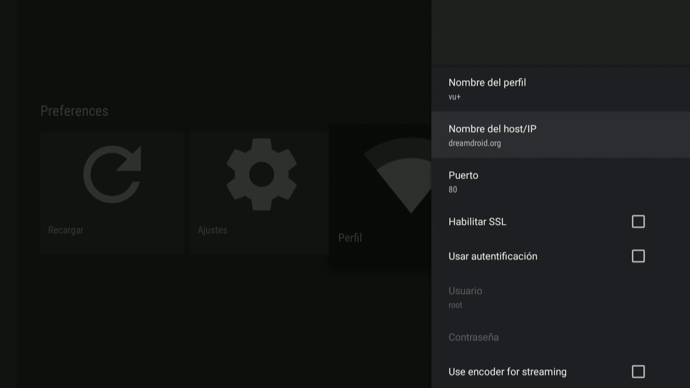690x388 pixels.
Task: Toggle the Habilitar SSL checkbox
Action: pyautogui.click(x=638, y=222)
